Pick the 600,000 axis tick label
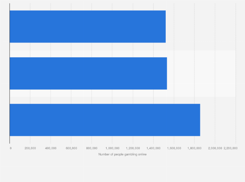This screenshot has height=182, width=245. click(71, 148)
